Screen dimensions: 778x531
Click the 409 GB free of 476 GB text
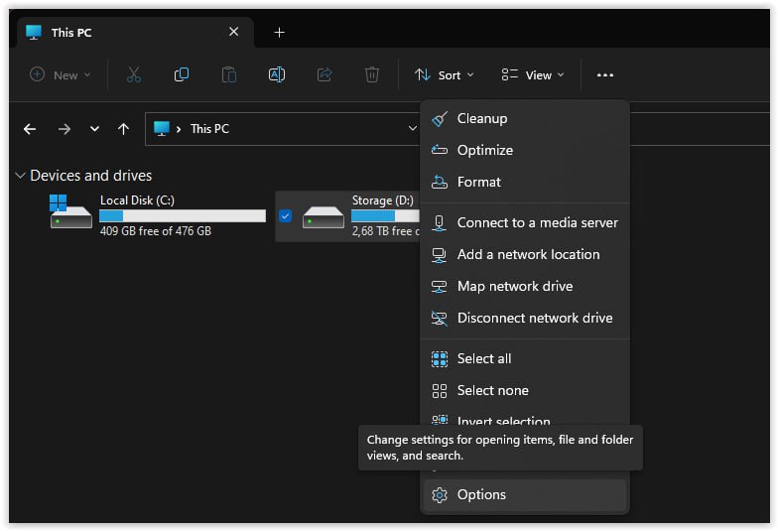(156, 231)
